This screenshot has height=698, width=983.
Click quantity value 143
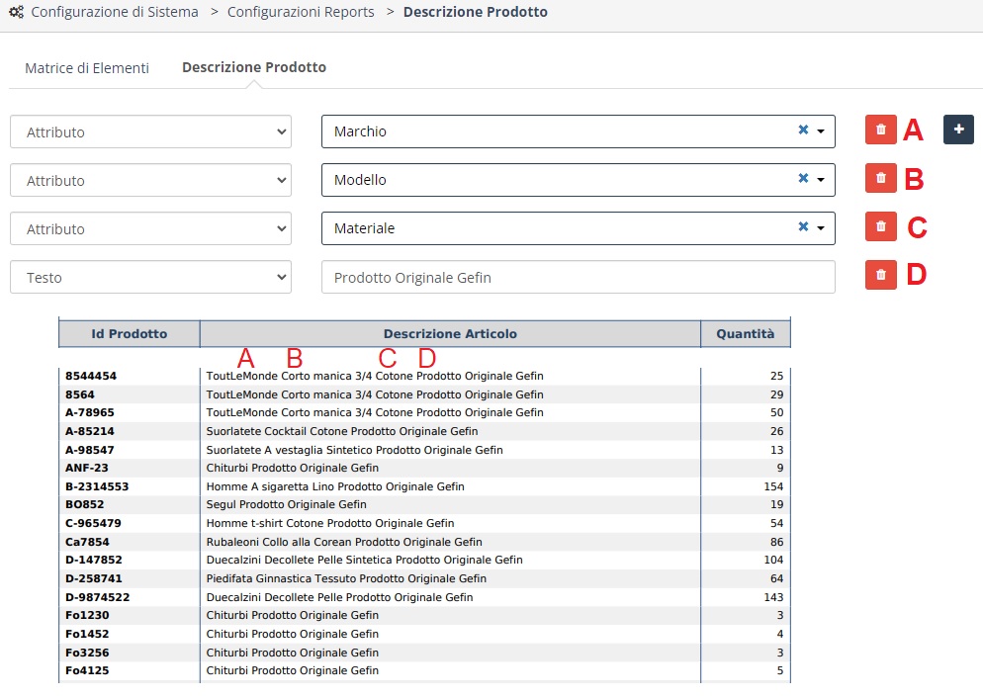pyautogui.click(x=773, y=597)
